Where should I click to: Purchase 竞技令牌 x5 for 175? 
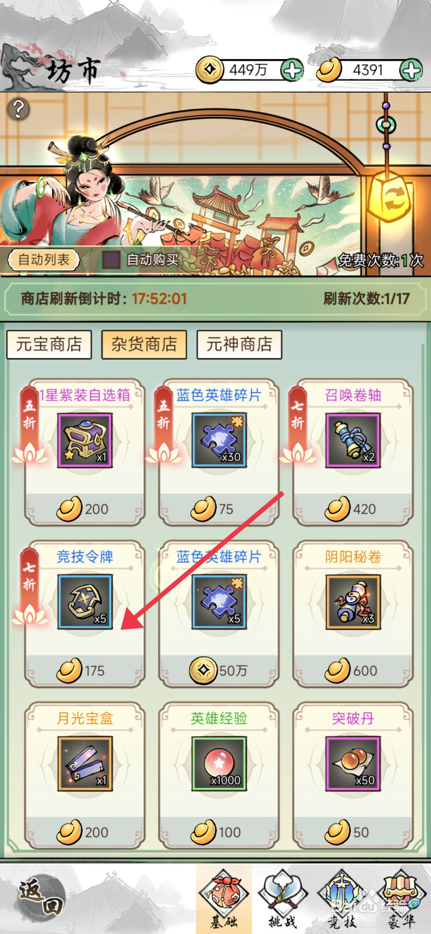[85, 613]
